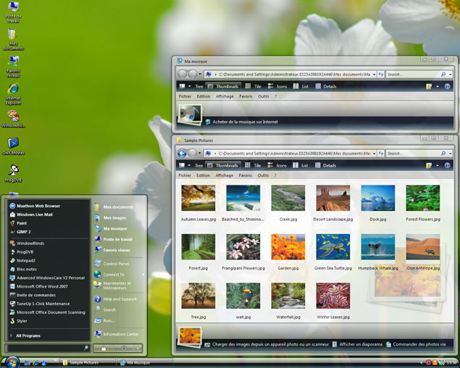Viewport: 460px width, 368px height.
Task: Select the Garden.jpg thumbnail
Action: [x=288, y=247]
